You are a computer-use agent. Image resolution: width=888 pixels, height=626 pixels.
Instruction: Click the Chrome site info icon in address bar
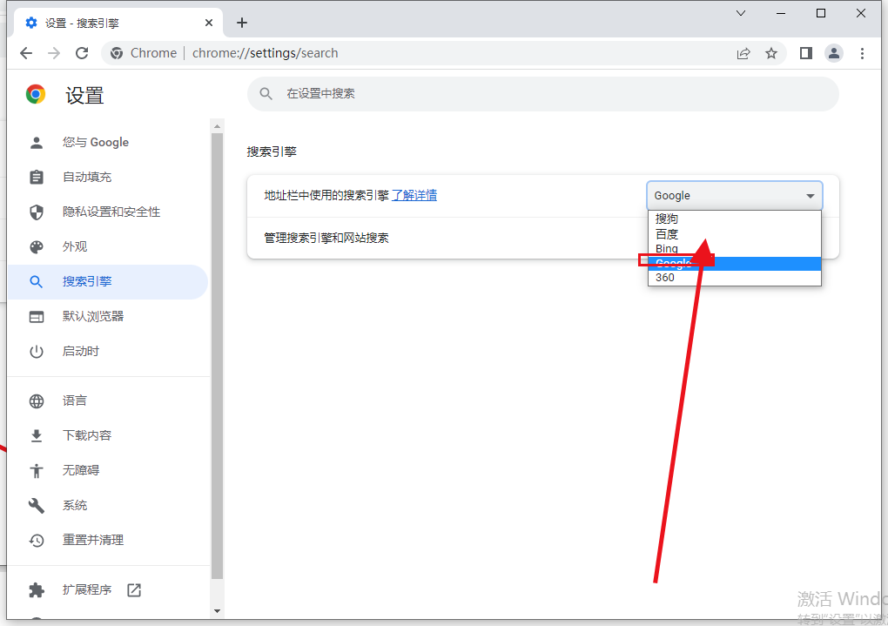[117, 53]
